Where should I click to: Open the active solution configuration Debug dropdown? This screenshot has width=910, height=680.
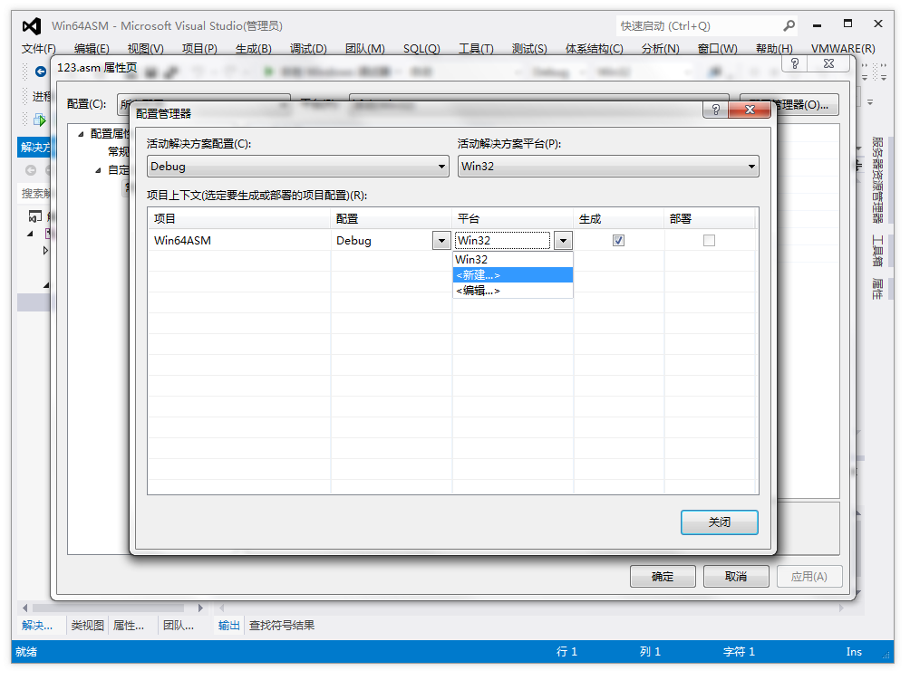(x=297, y=167)
